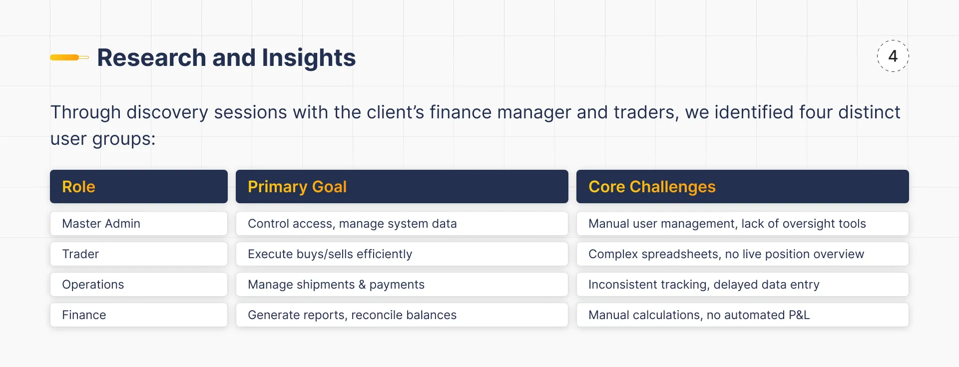This screenshot has width=959, height=367.
Task: Choose the Operations role cell
Action: (x=138, y=285)
